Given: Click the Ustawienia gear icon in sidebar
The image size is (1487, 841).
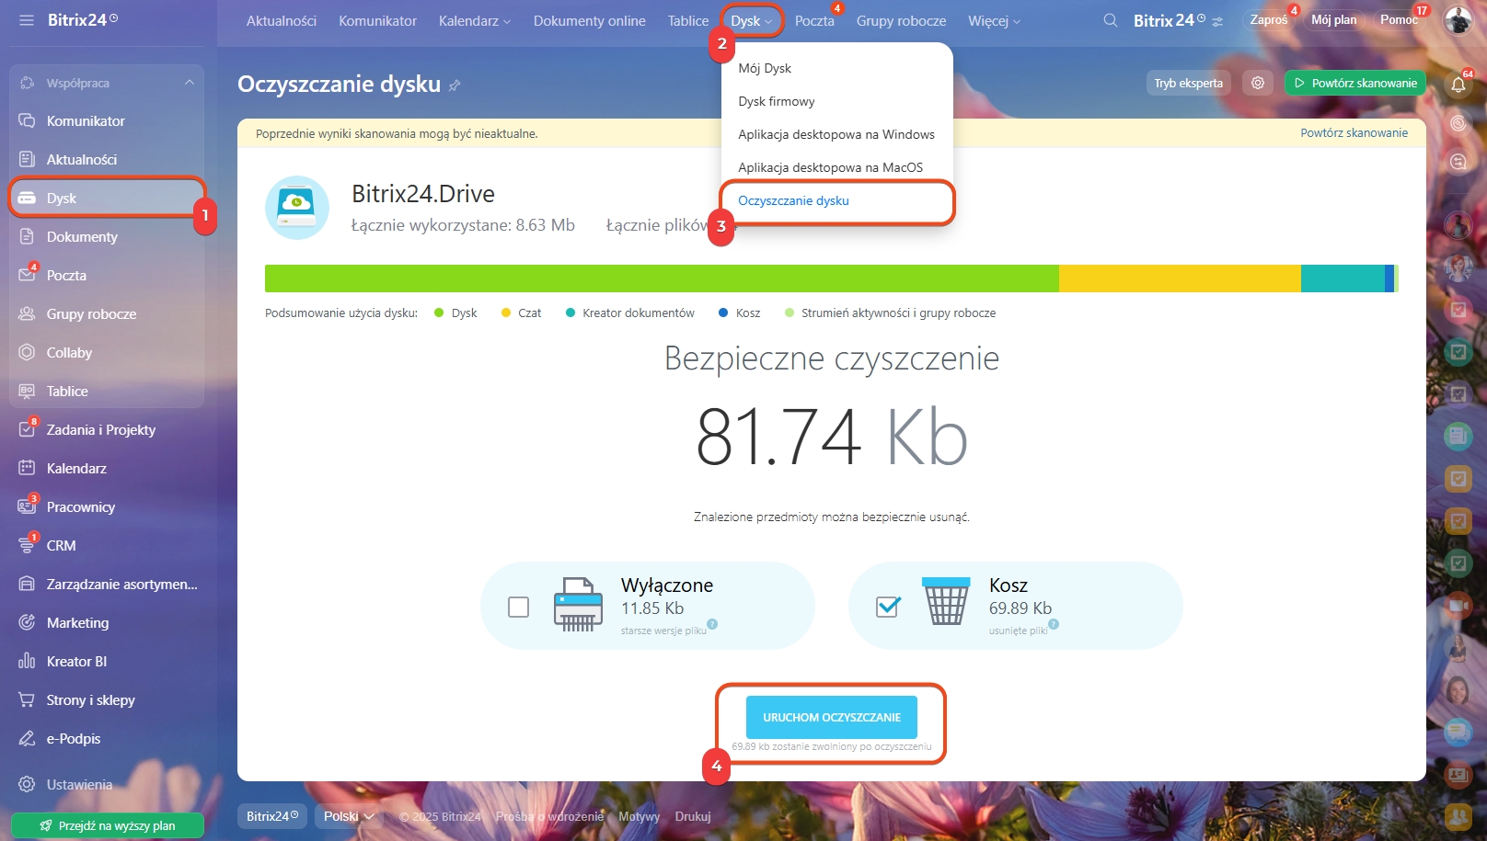Looking at the screenshot, I should click(27, 784).
